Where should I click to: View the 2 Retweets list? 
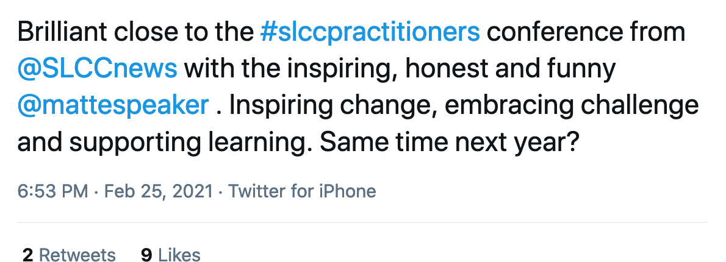69,255
